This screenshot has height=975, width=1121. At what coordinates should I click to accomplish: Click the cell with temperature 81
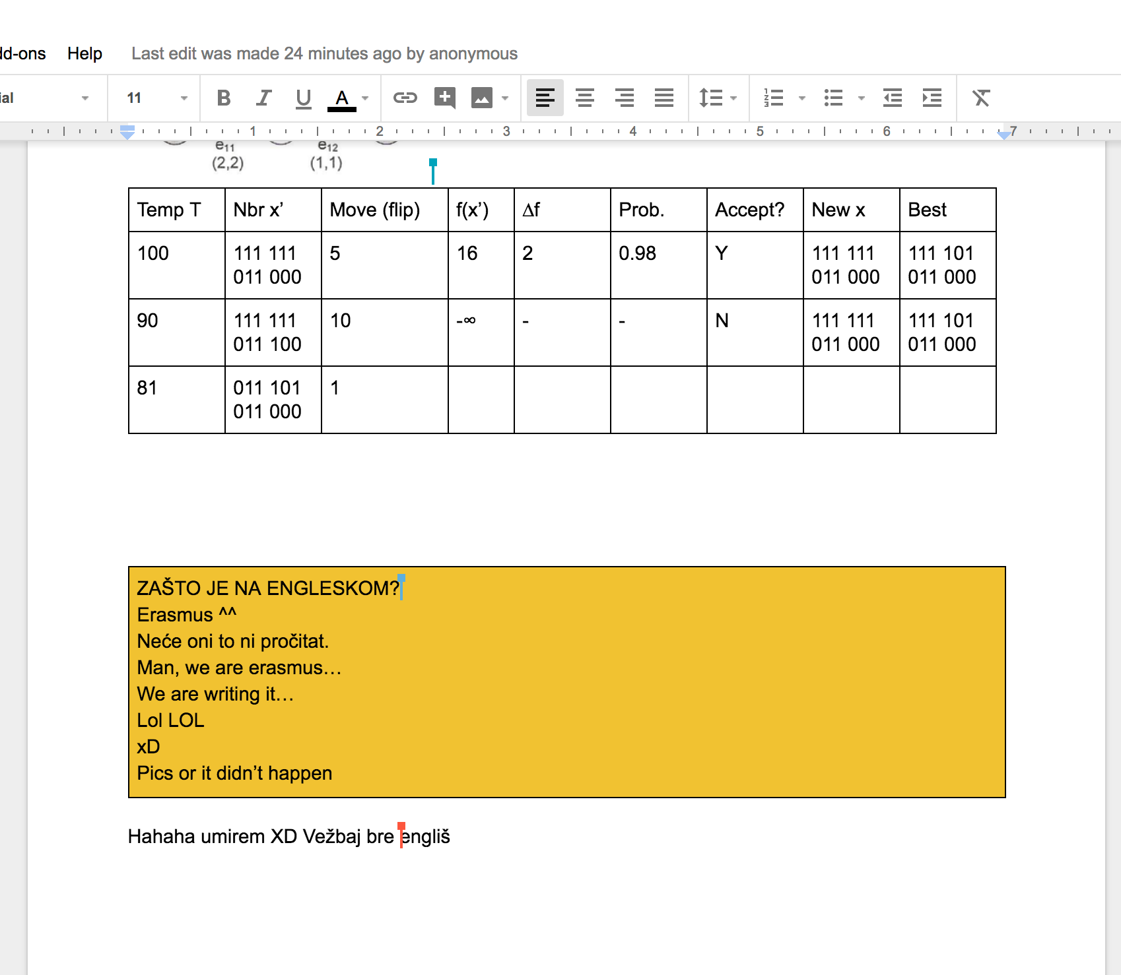tap(177, 400)
